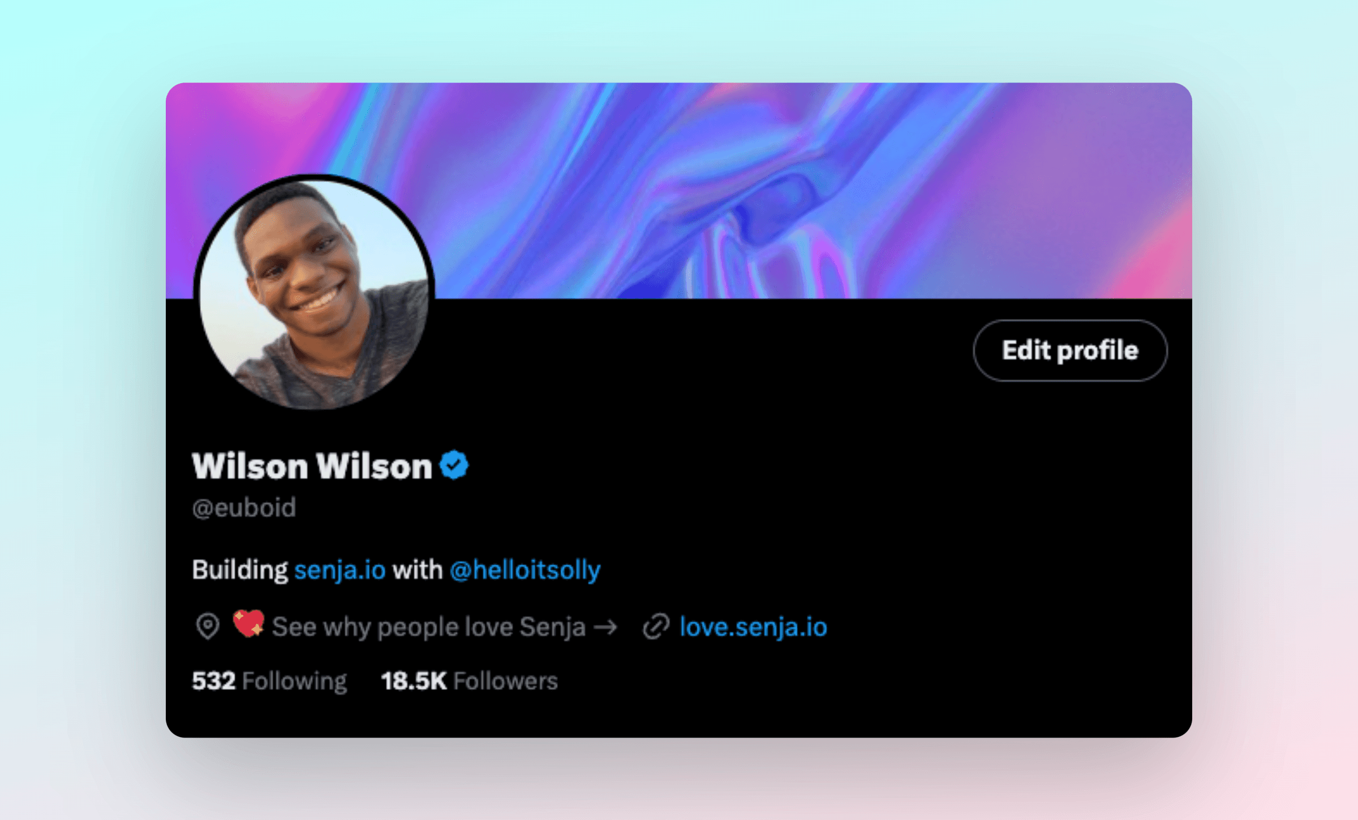Open the @helloitsolly mention link
The image size is (1358, 820).
525,569
